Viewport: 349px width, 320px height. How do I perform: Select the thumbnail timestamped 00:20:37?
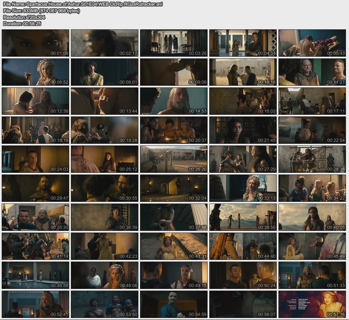point(174,130)
